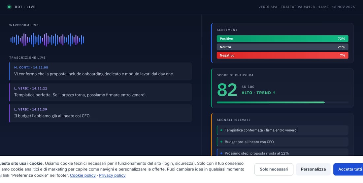
Task: Open the Privacy policy link
Action: [112, 175]
